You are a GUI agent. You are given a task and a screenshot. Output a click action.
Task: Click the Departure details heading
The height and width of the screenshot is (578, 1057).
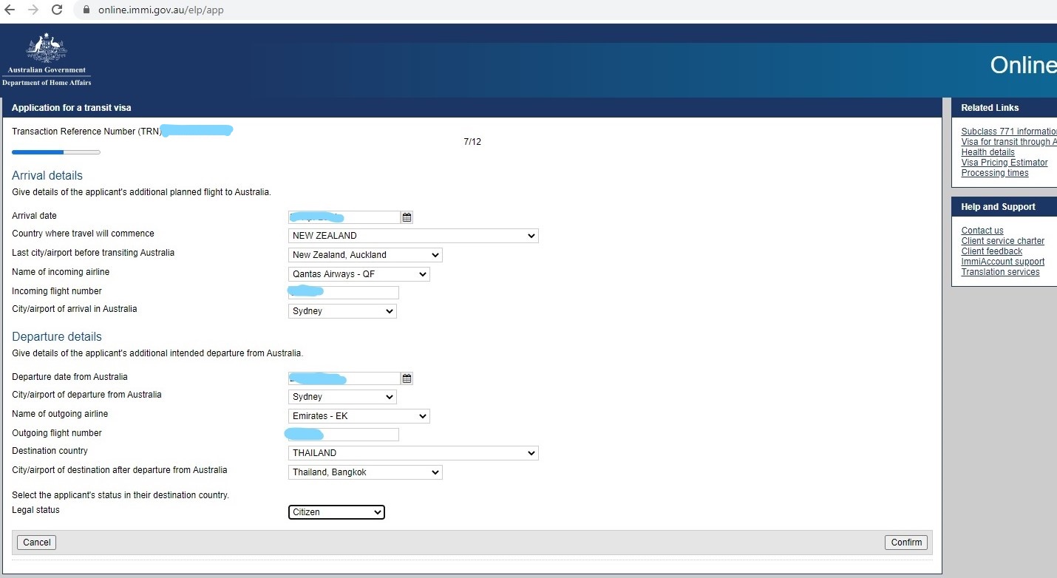coord(57,337)
